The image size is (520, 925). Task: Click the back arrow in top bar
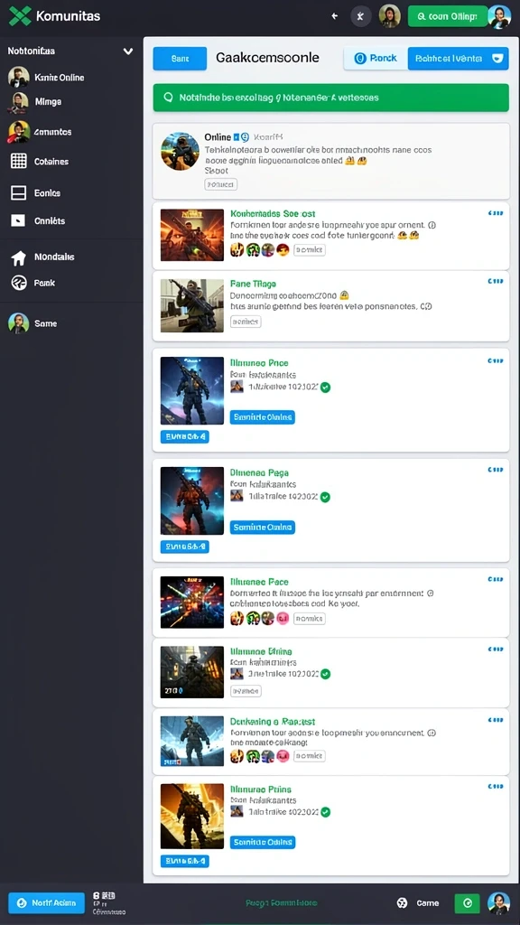[334, 16]
